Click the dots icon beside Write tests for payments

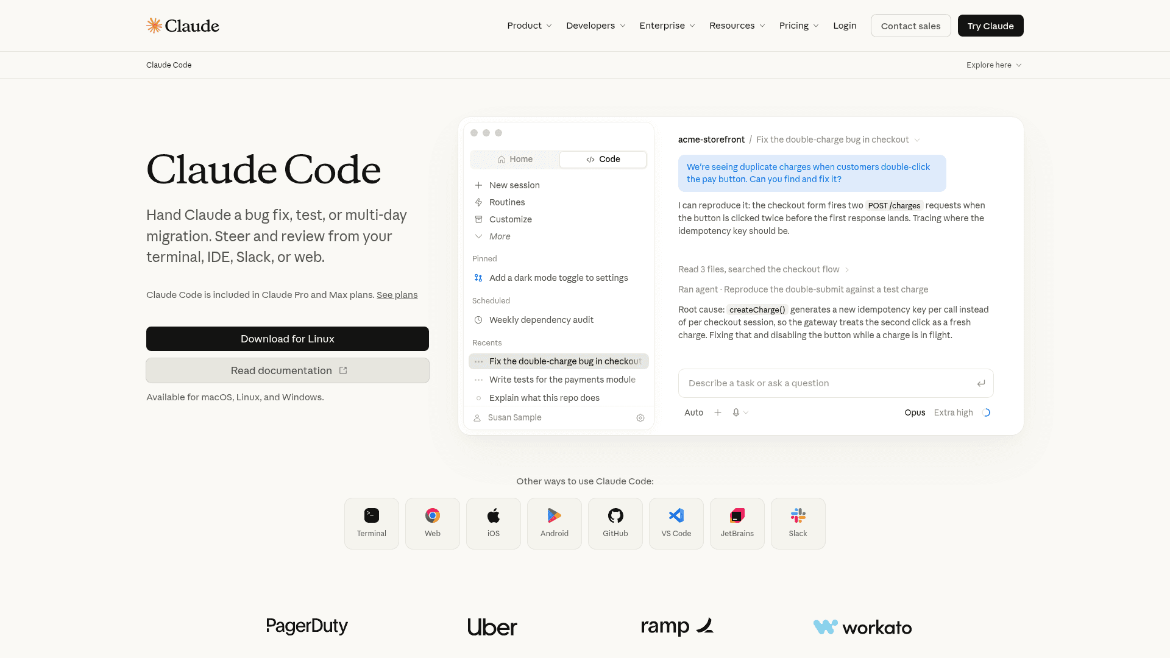click(x=478, y=380)
